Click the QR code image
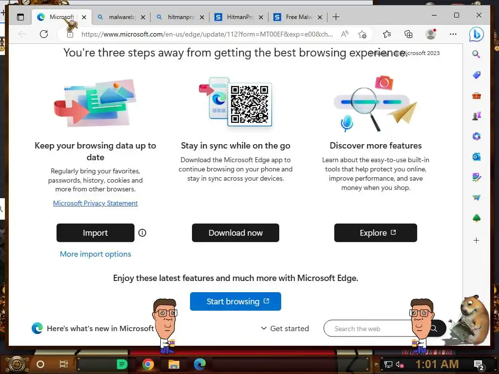 tap(249, 104)
